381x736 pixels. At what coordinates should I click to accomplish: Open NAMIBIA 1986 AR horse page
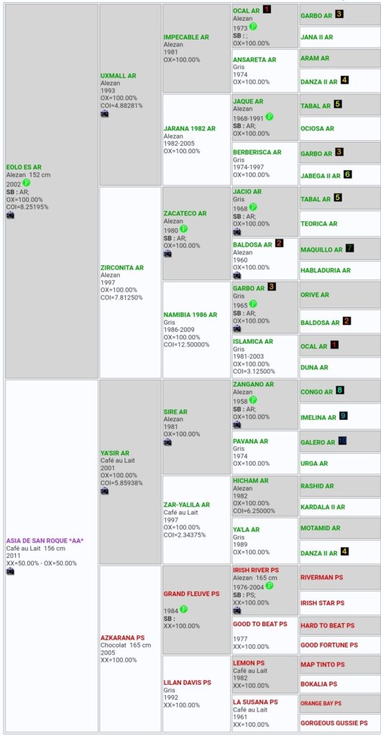tap(190, 315)
